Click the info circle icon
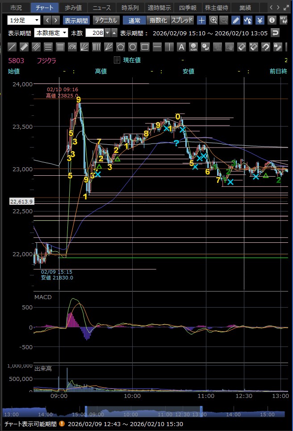Viewport: 293px width, 431px height. coord(272,20)
